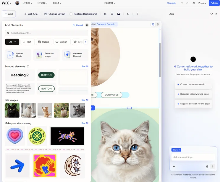
Task: Select the Image filter tab
Action: [44, 42]
